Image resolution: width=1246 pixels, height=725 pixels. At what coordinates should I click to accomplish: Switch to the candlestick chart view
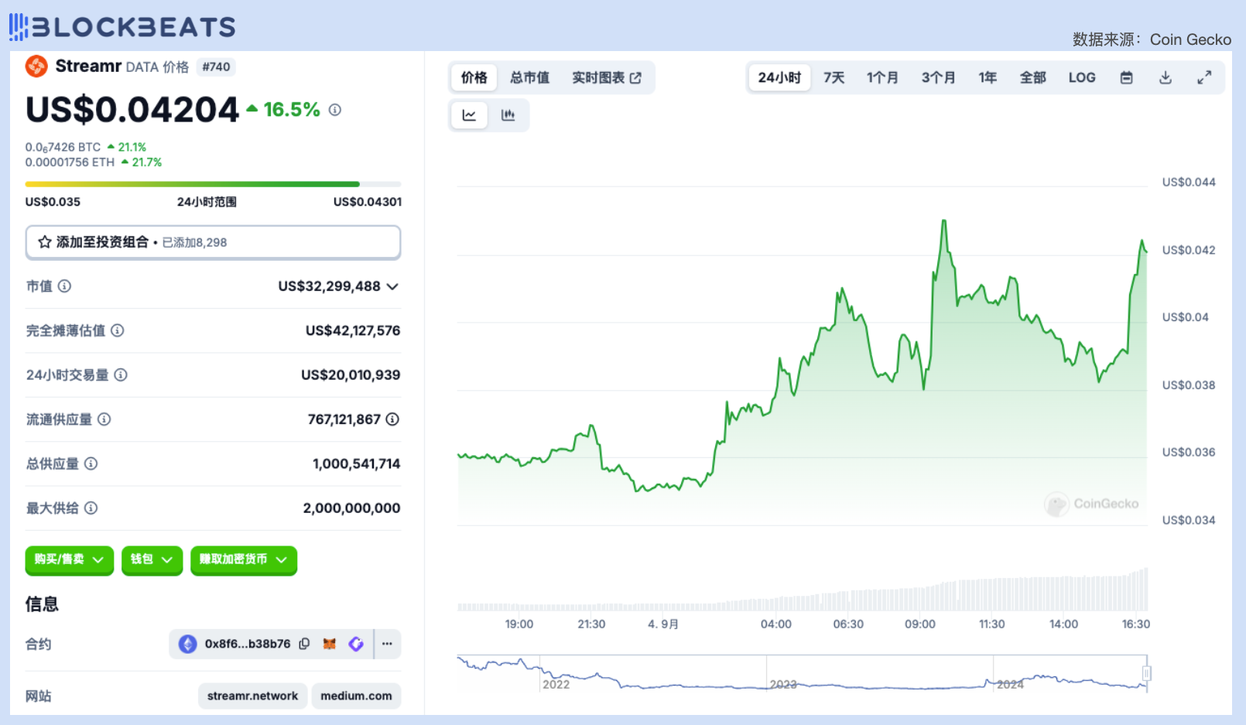(x=508, y=115)
